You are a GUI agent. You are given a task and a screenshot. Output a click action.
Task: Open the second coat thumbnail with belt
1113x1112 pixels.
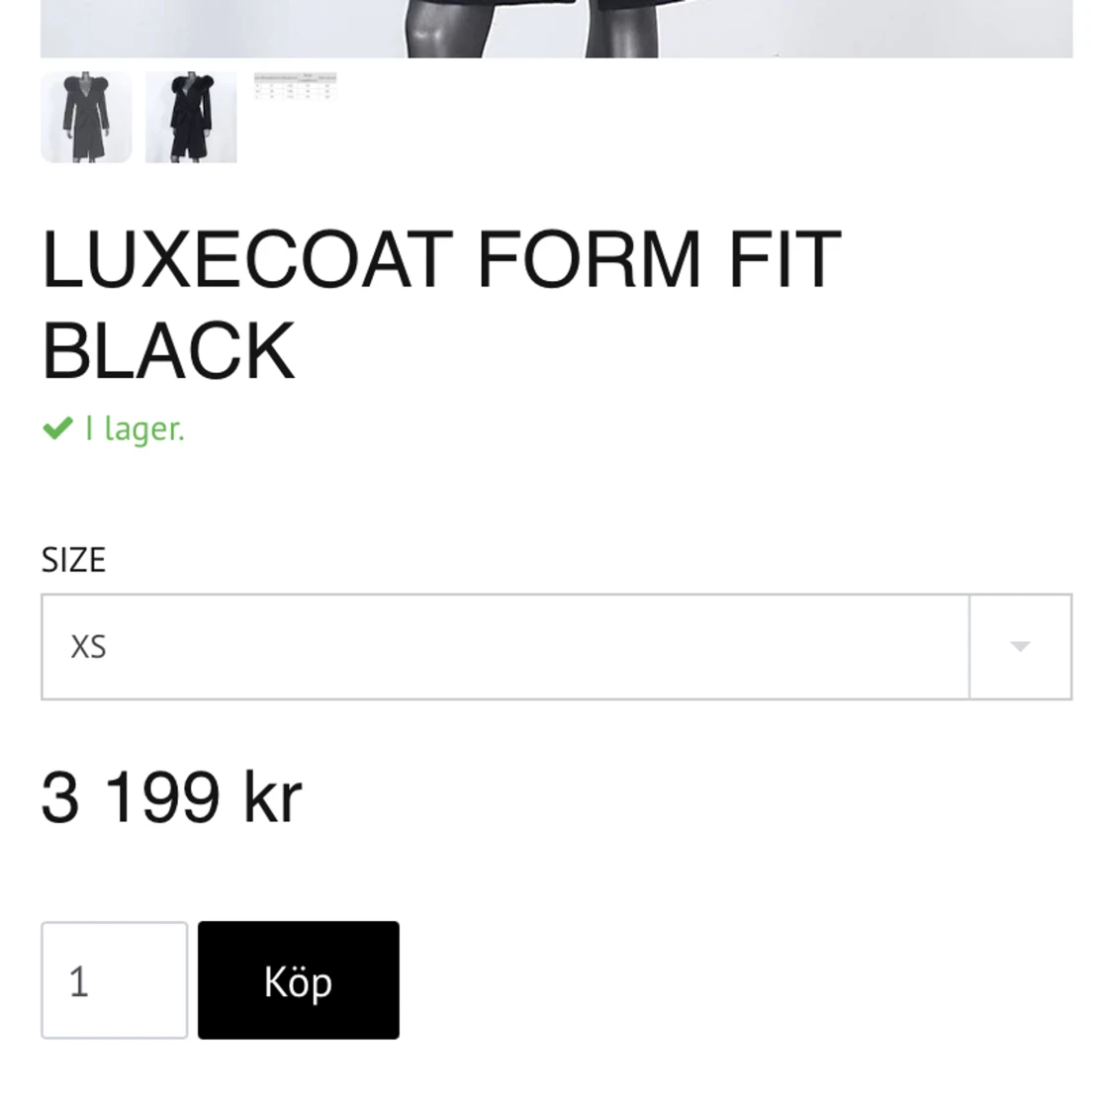tap(191, 117)
